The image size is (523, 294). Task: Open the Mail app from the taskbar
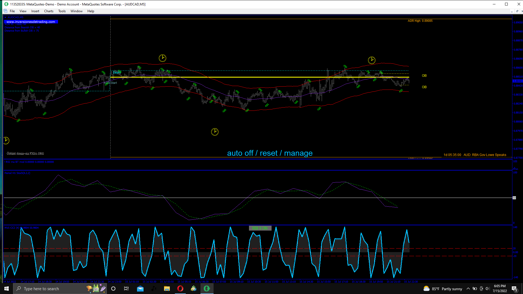[x=140, y=289]
